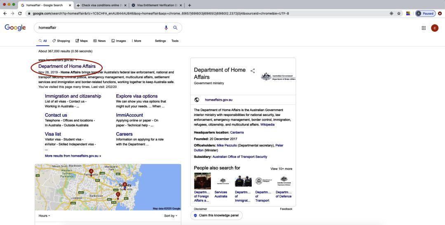Viewport: 445px width, 225px height.
Task: Open Department of Home Affairs result link
Action: 67,66
